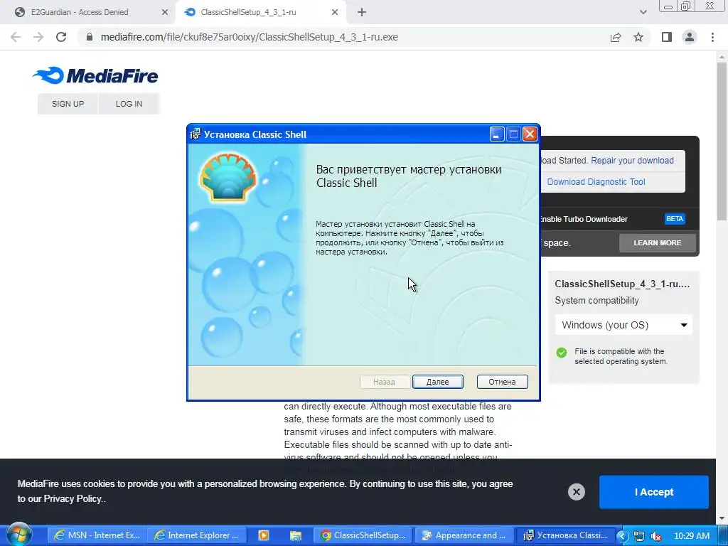Click the MediaFire logo
Screen dimensions: 728x546
click(x=96, y=75)
